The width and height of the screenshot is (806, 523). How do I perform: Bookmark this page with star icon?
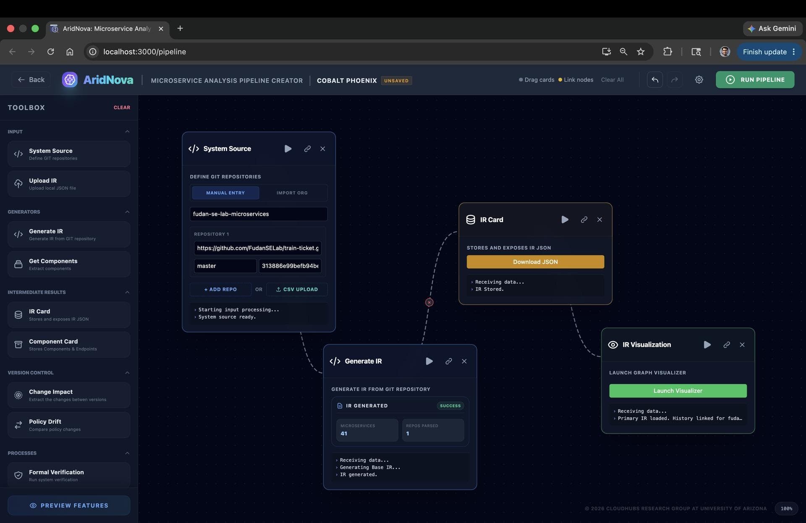point(641,52)
